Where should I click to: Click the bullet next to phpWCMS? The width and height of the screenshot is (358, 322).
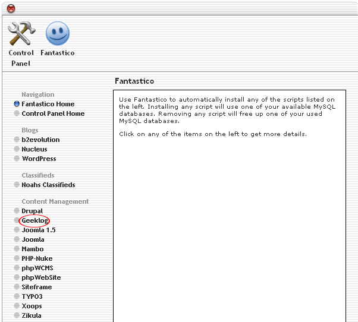[17, 268]
